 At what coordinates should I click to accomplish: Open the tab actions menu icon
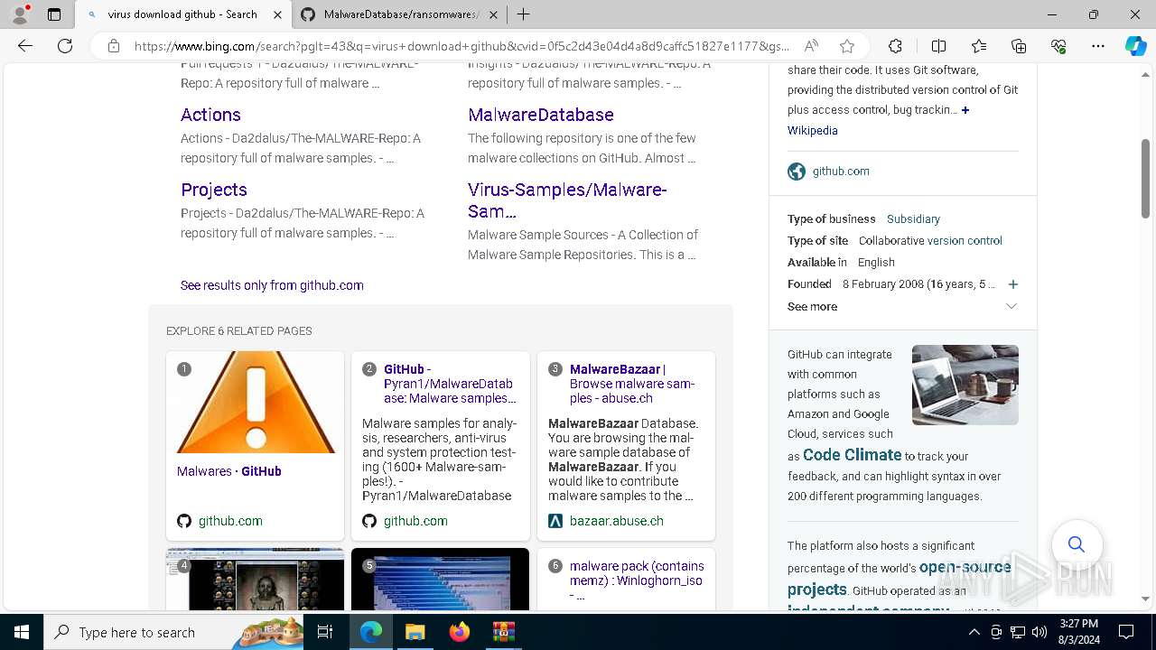[54, 14]
